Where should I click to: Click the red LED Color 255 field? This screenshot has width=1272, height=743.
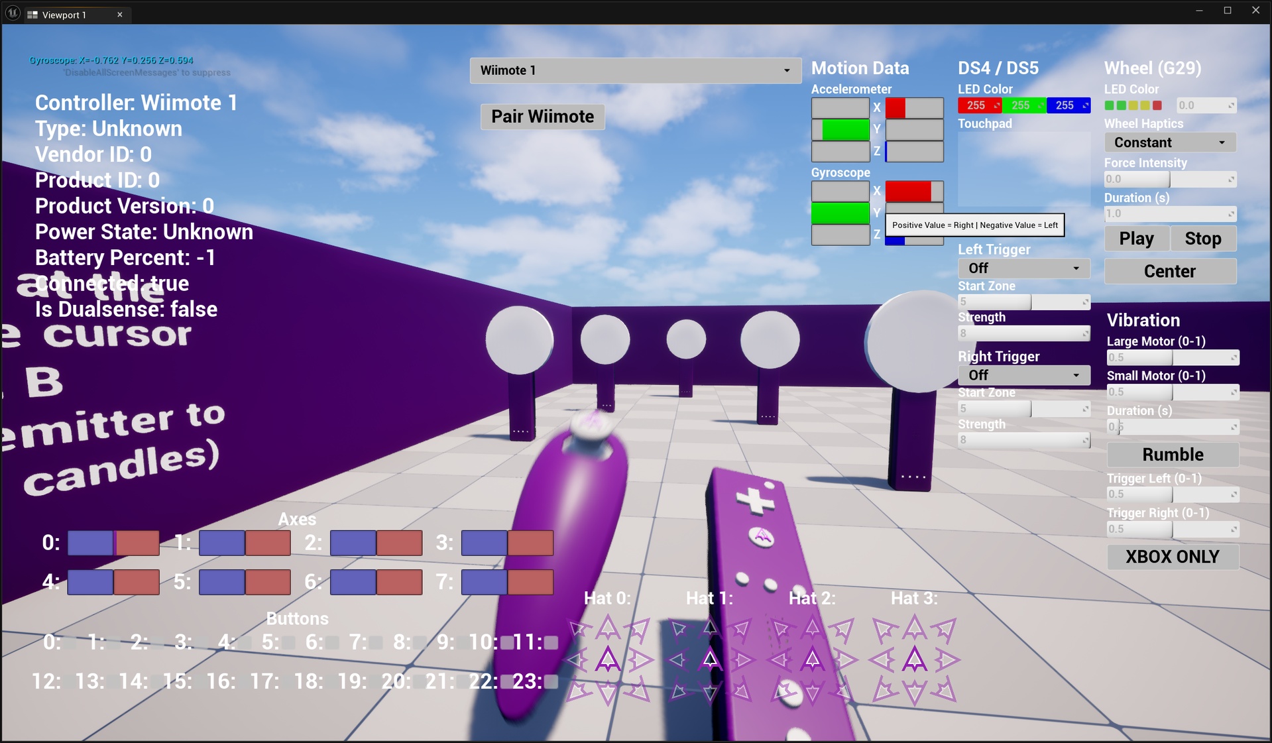(x=980, y=105)
